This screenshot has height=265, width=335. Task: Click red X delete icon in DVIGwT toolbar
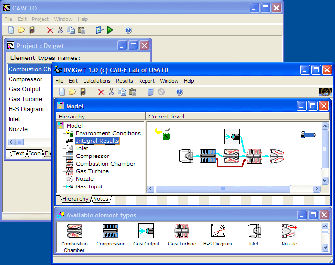tap(101, 92)
